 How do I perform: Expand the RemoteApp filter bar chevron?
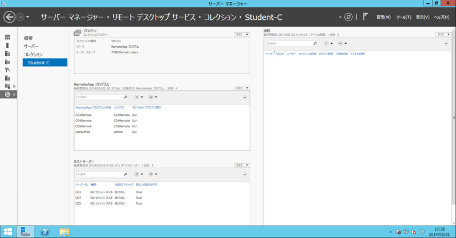pyautogui.click(x=245, y=97)
